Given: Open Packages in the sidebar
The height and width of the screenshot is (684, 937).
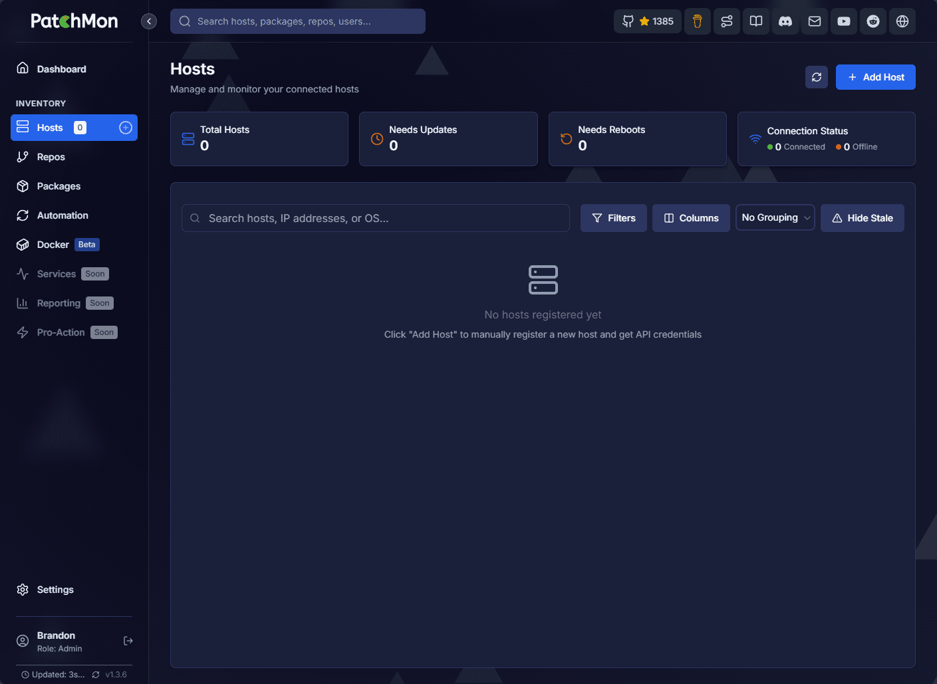Looking at the screenshot, I should (x=74, y=186).
